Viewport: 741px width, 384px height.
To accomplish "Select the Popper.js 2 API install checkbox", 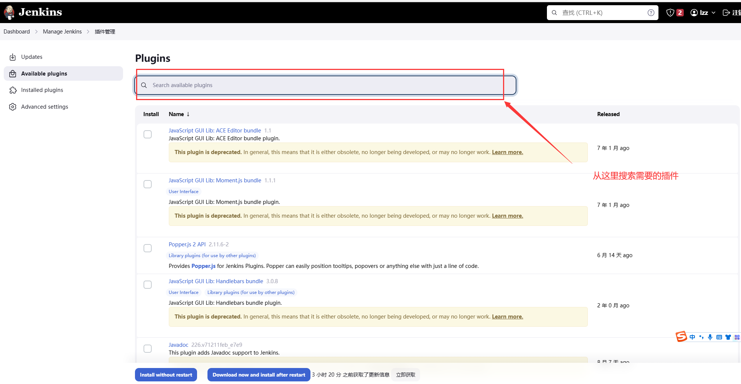I will [148, 248].
